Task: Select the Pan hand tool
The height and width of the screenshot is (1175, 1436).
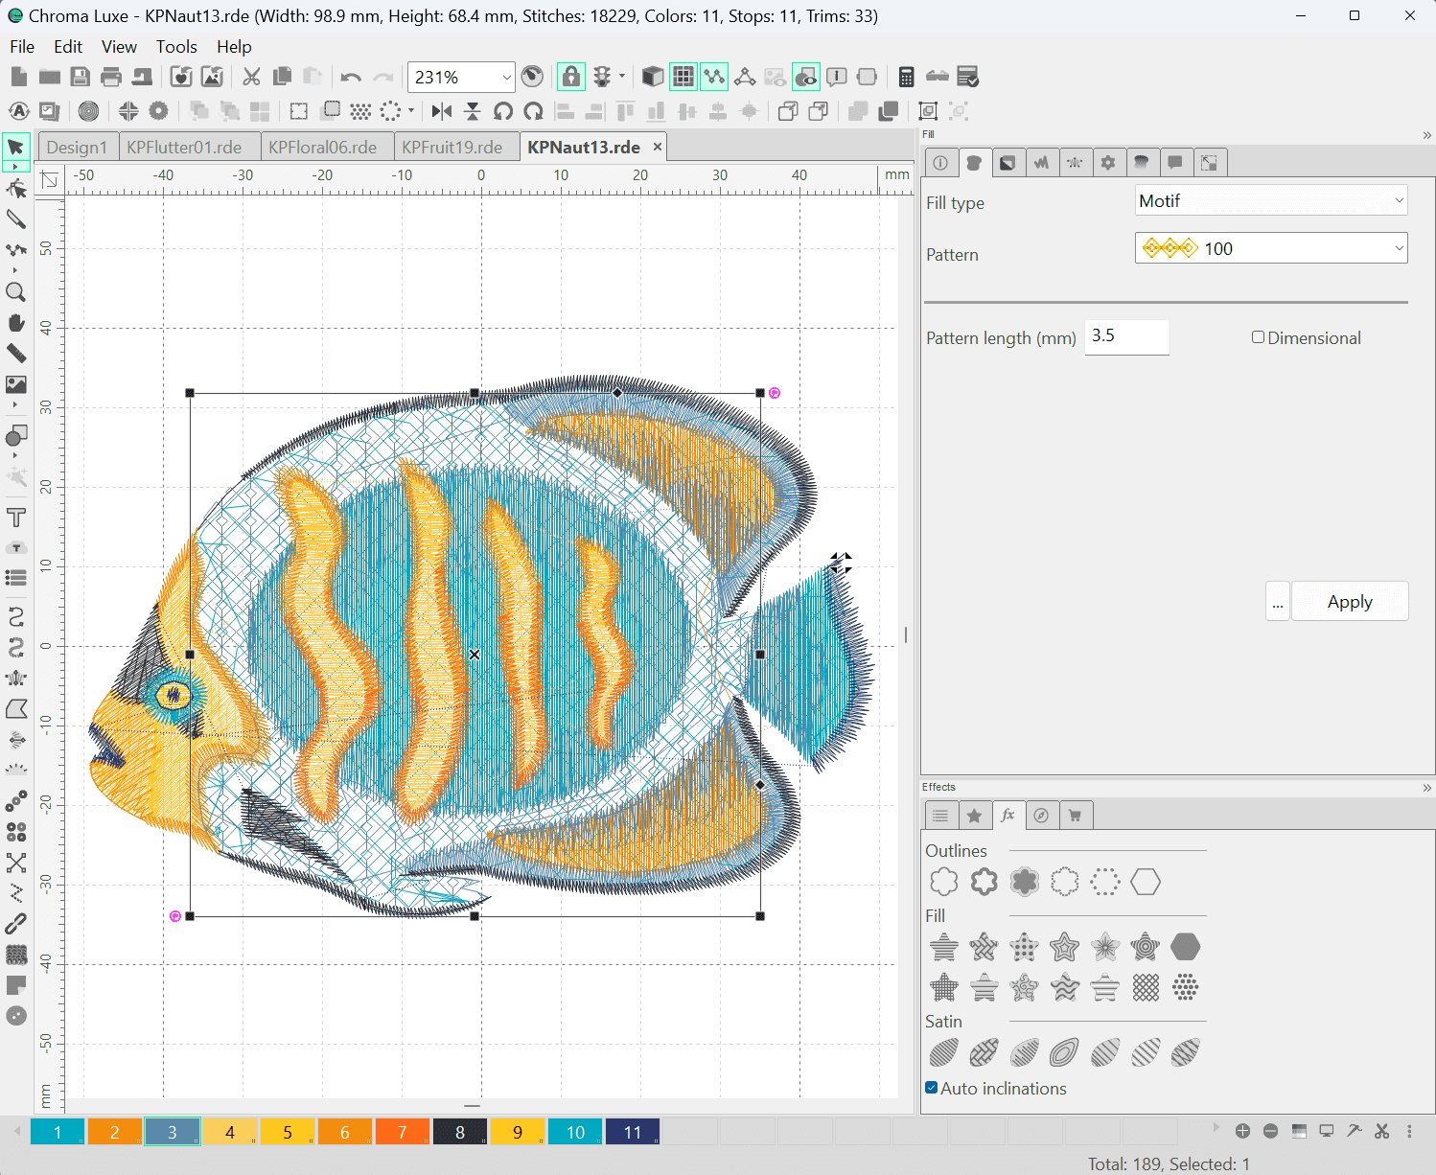Action: pos(16,323)
